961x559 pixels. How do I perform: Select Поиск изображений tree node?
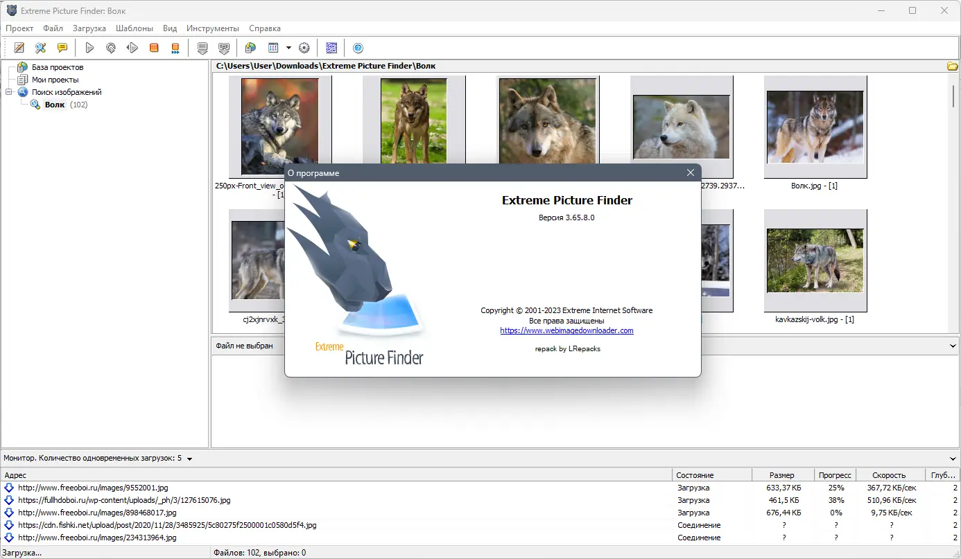pyautogui.click(x=67, y=92)
